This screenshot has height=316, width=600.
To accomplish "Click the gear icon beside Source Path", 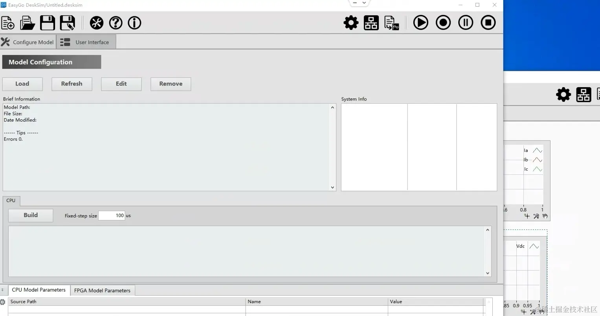I will pos(3,302).
